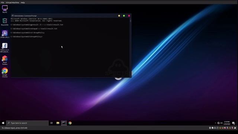Open the File menu of the VM window
238x134 pixels.
[2, 3]
